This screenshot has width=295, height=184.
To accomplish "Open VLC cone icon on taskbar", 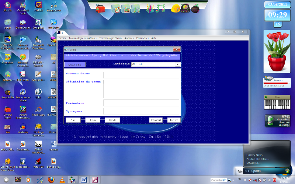I will (62, 180).
